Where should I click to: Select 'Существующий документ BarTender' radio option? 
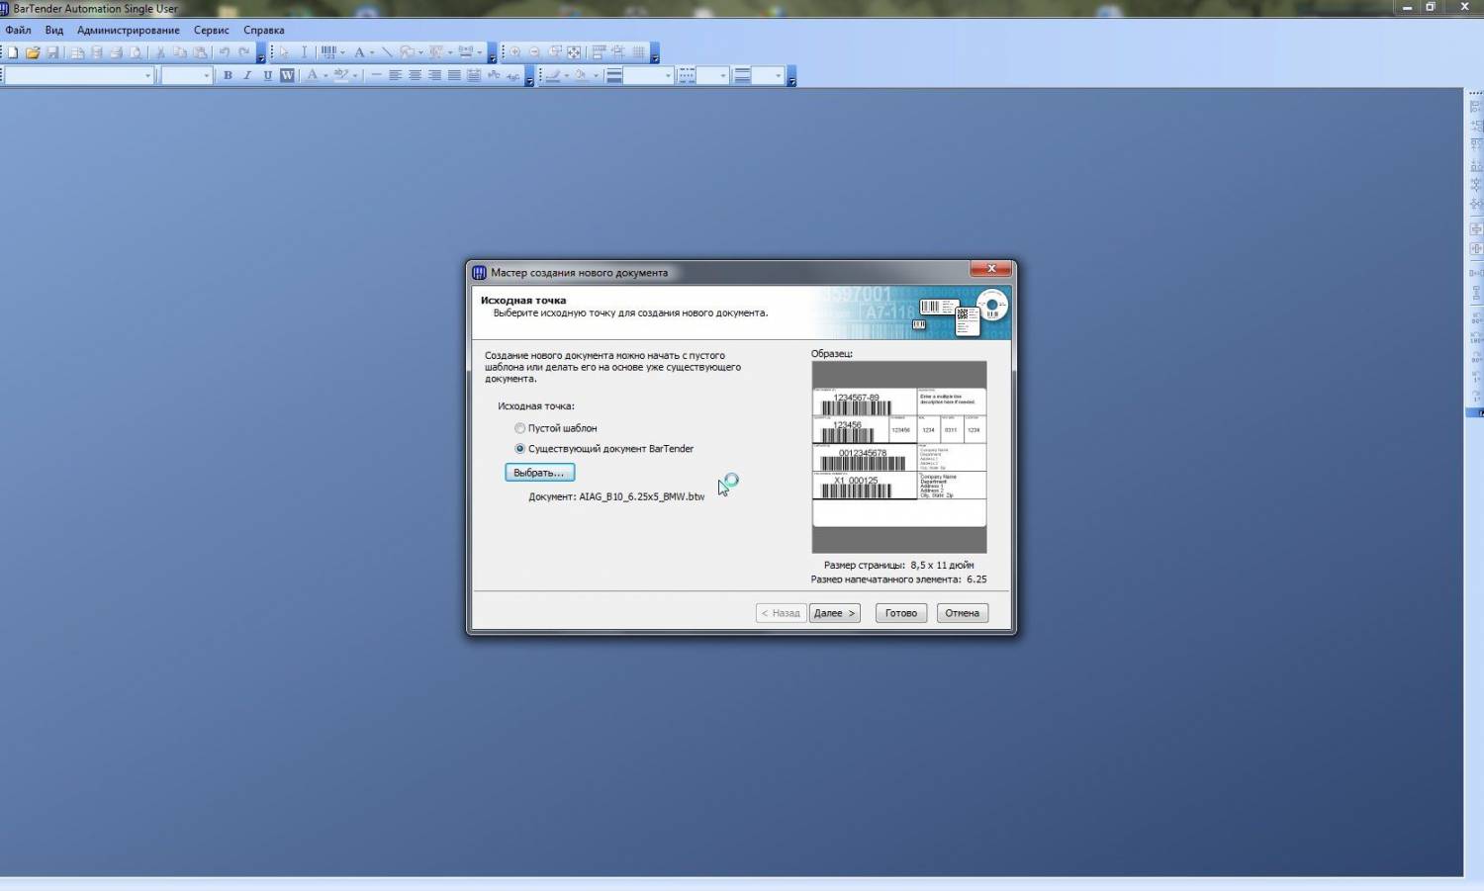click(519, 449)
